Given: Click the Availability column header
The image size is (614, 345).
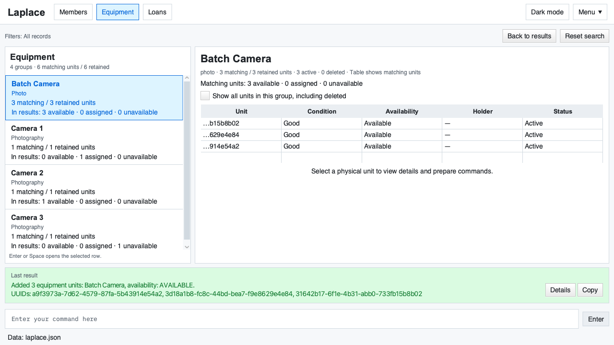Looking at the screenshot, I should pyautogui.click(x=402, y=111).
